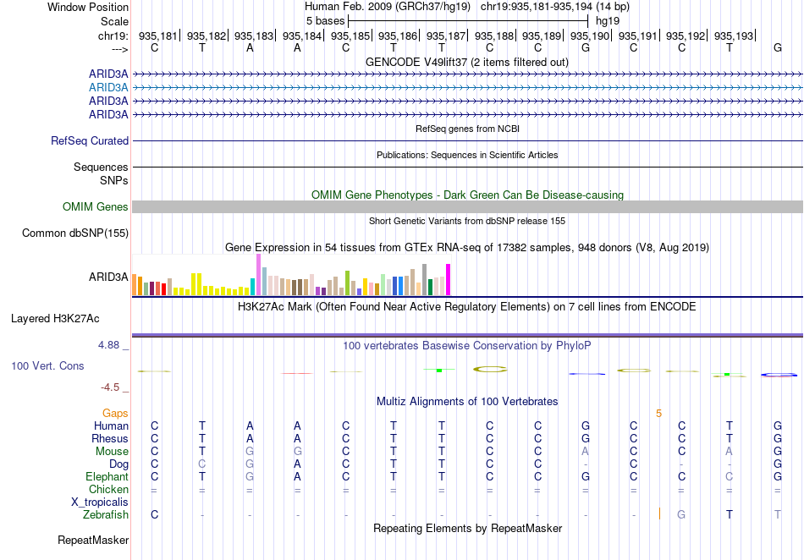The width and height of the screenshot is (804, 560).
Task: Click the cyan bar in GTEx expression chart
Action: pyautogui.click(x=252, y=287)
